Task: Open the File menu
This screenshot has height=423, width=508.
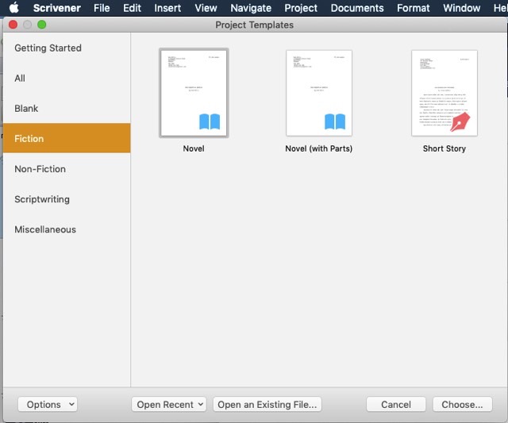Action: 102,8
